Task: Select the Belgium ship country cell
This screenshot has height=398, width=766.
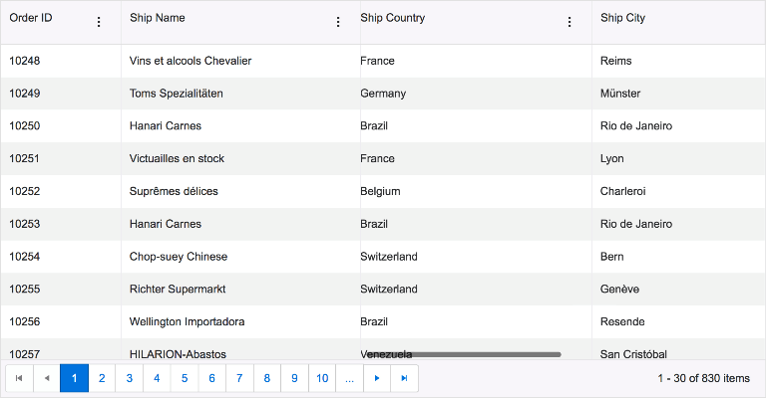Action: pos(380,191)
